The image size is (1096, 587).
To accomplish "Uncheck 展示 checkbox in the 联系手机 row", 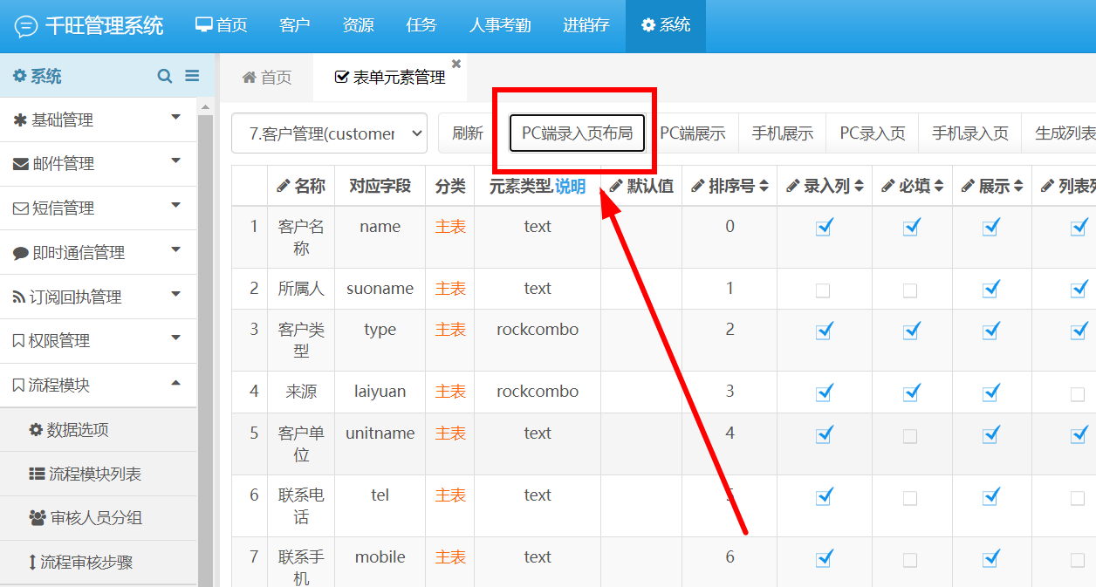I will click(x=990, y=558).
